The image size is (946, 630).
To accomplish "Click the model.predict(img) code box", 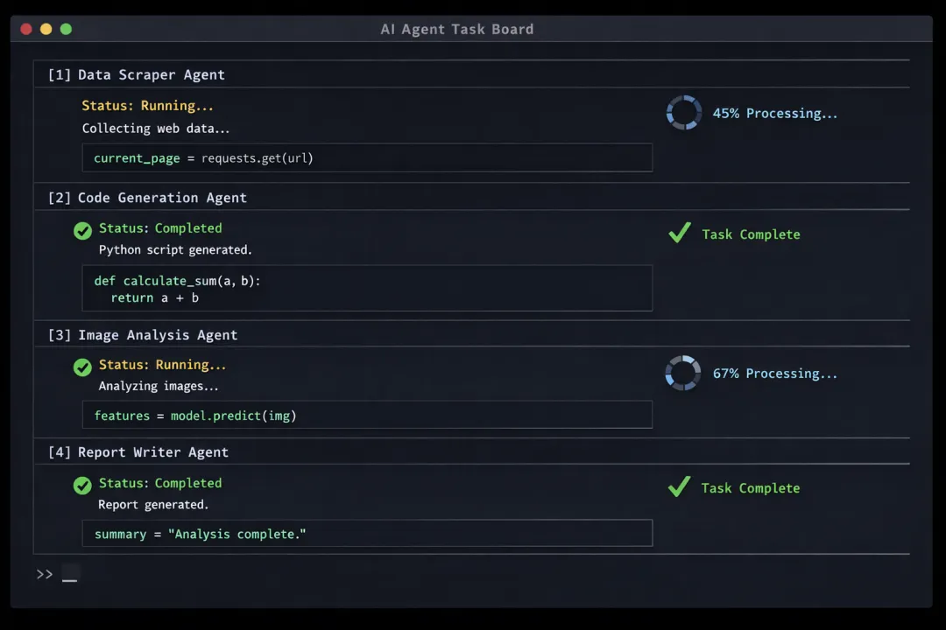I will (x=367, y=415).
